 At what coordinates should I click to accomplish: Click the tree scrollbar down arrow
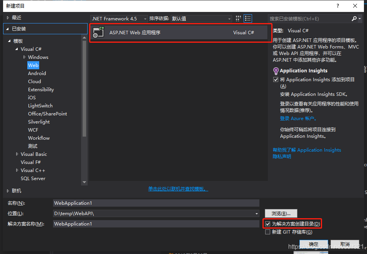[x=84, y=182]
